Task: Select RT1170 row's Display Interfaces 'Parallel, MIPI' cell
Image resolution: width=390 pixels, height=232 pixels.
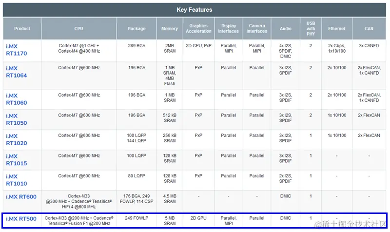Action: [228, 51]
